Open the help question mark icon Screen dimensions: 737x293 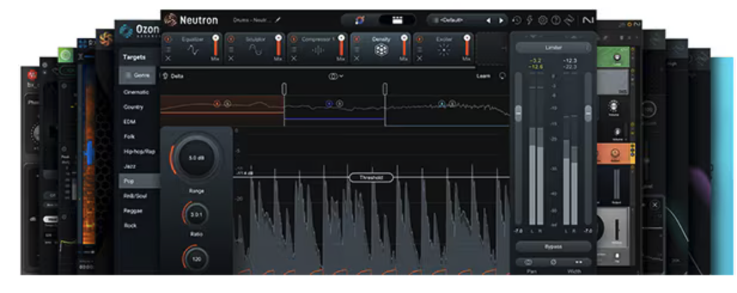(x=556, y=20)
